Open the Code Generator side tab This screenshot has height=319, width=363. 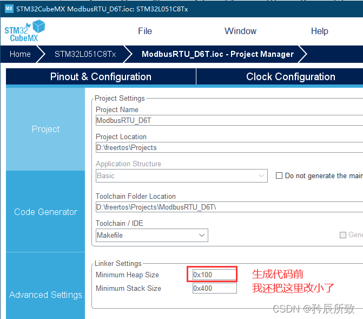45,212
